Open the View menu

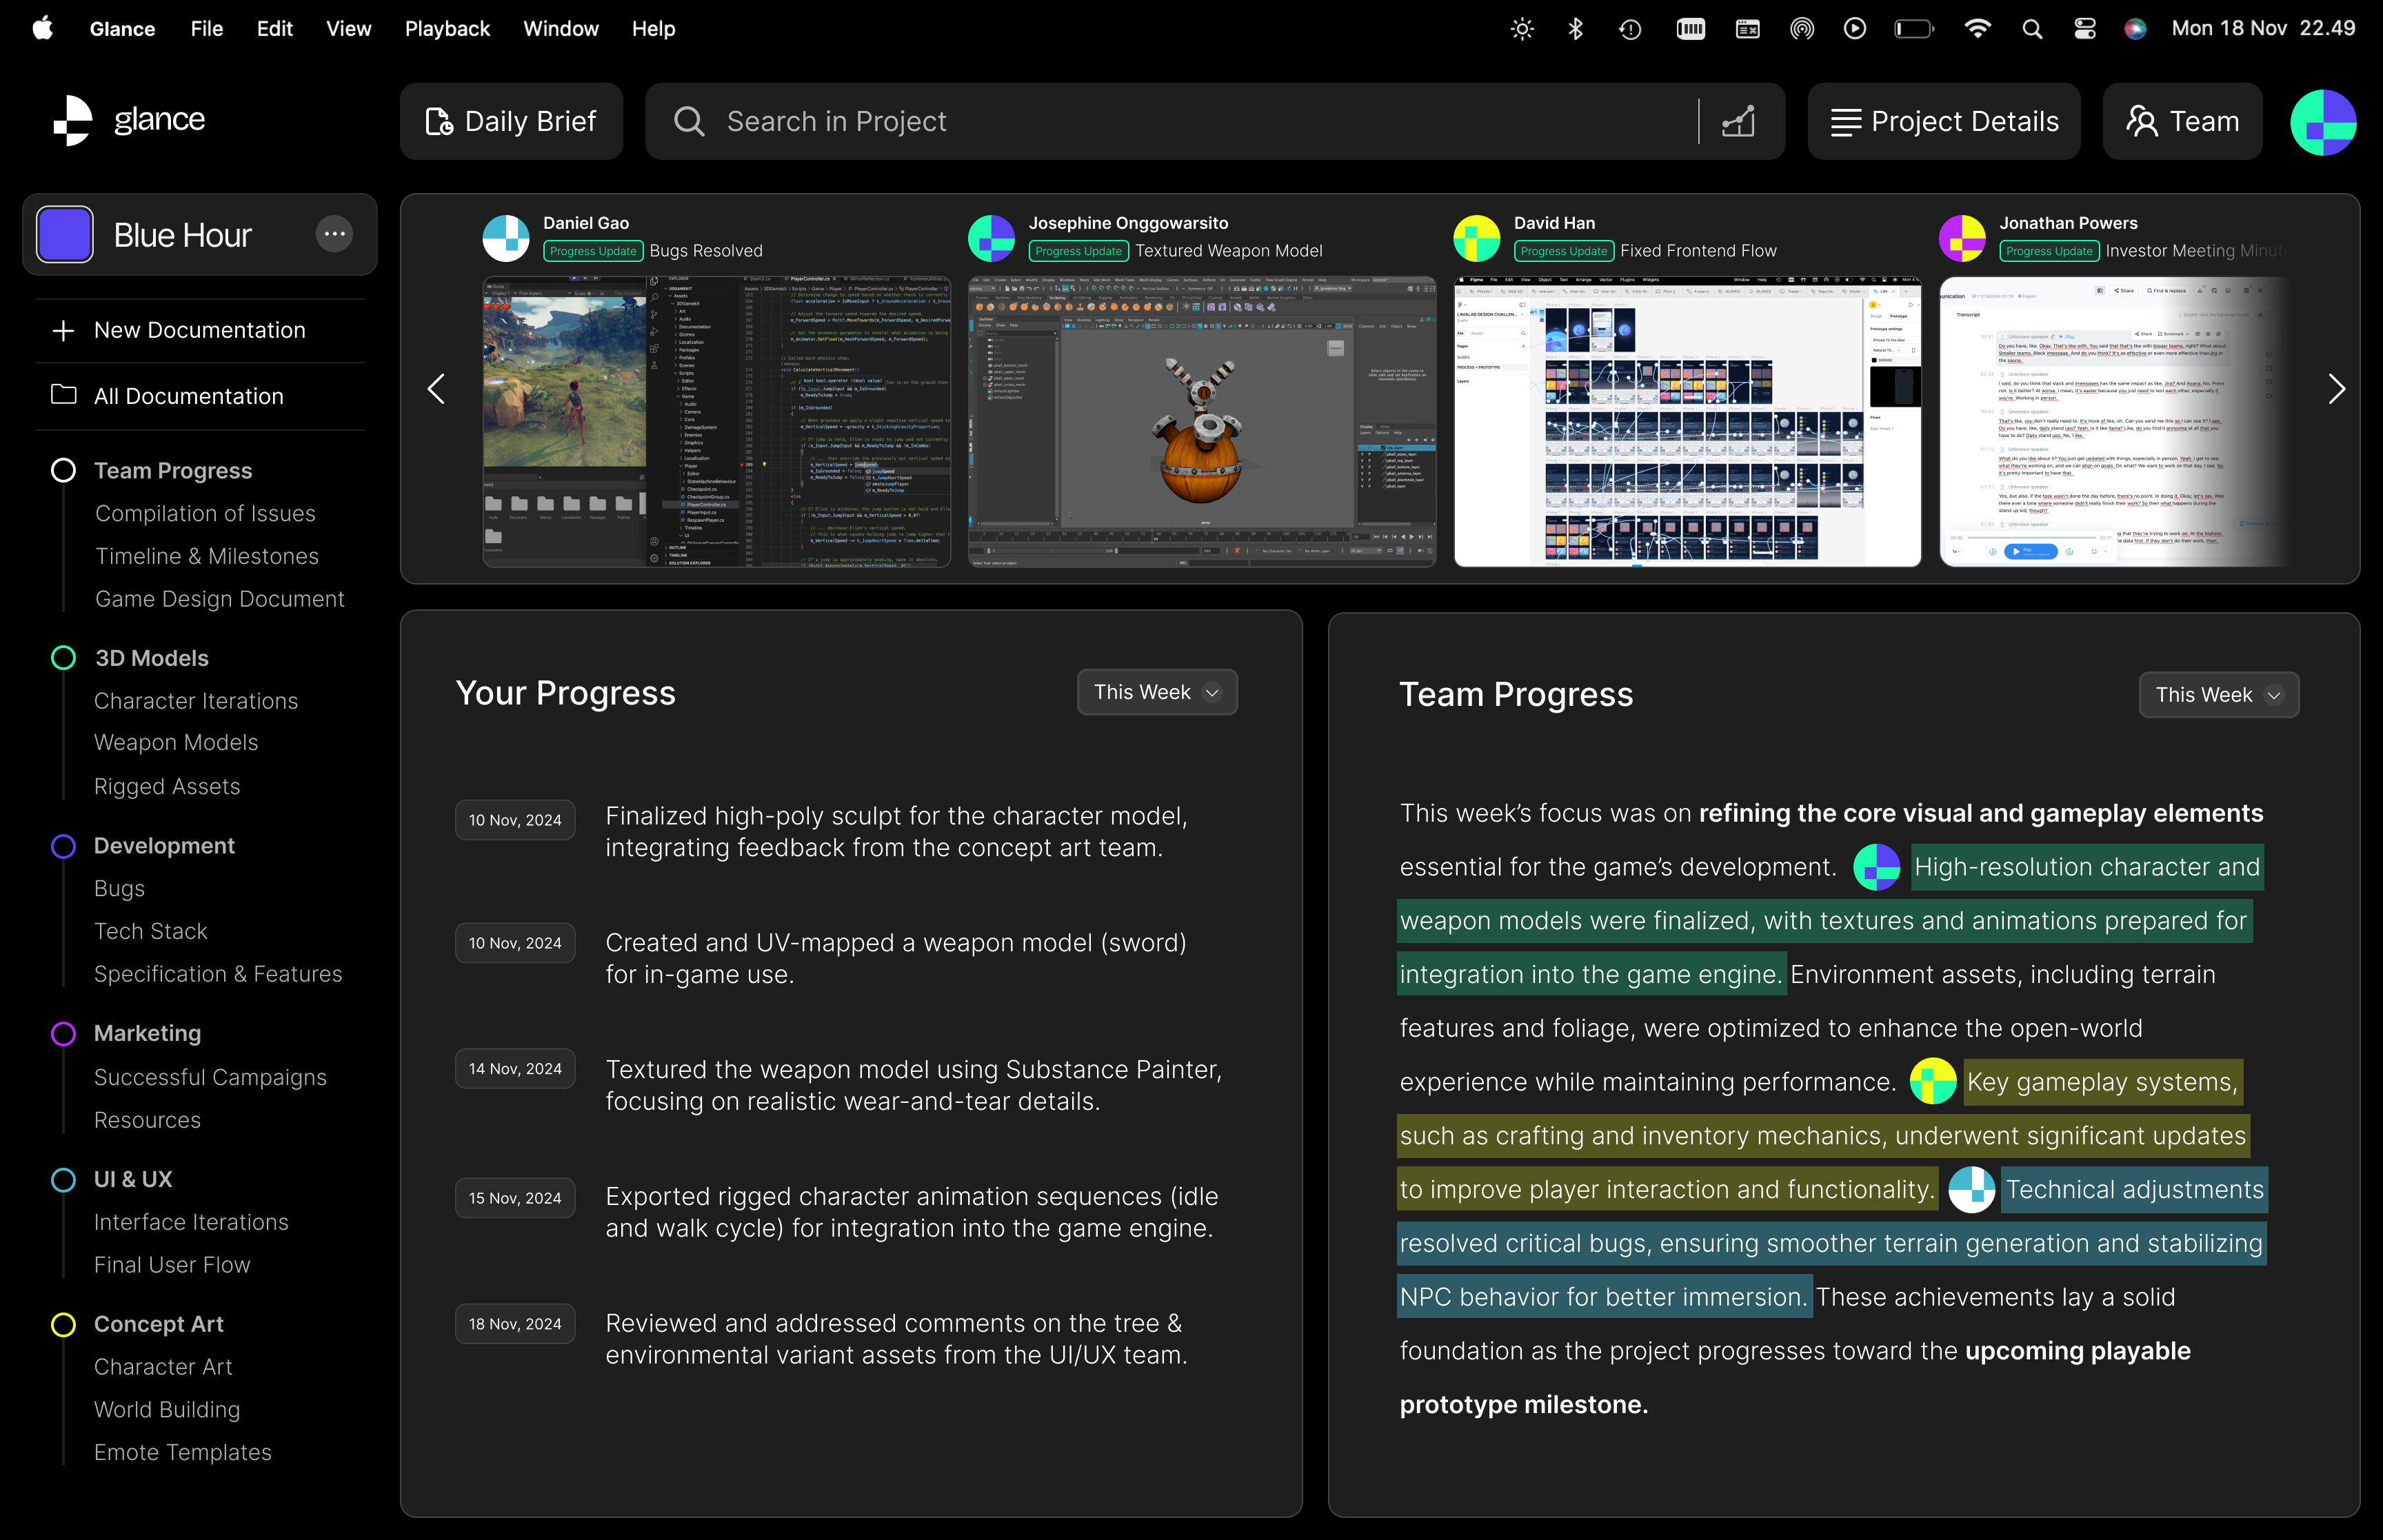coord(348,29)
